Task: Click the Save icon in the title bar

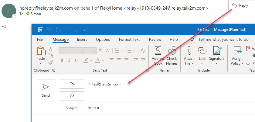Action: 40,30
